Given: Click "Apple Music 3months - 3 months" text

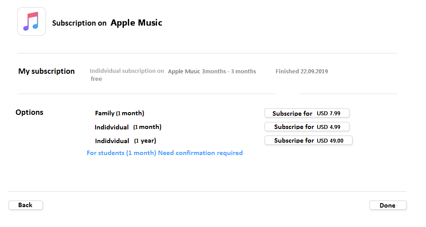Looking at the screenshot, I should [212, 72].
